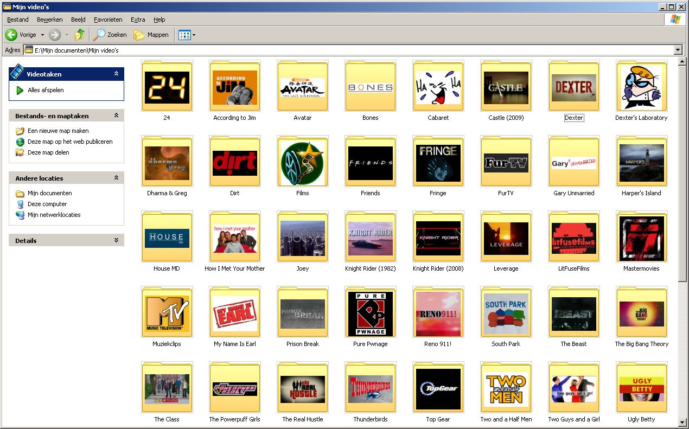Collapse the Andere locaties panel
Screen dimensions: 689x429
pos(116,178)
